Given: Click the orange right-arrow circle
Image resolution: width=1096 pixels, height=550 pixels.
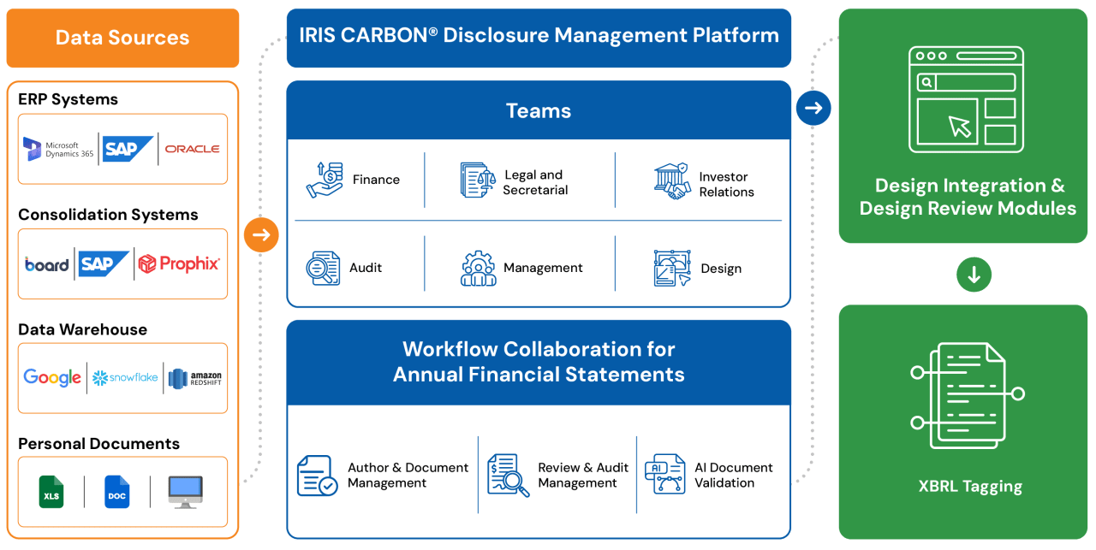Looking at the screenshot, I should [x=261, y=234].
